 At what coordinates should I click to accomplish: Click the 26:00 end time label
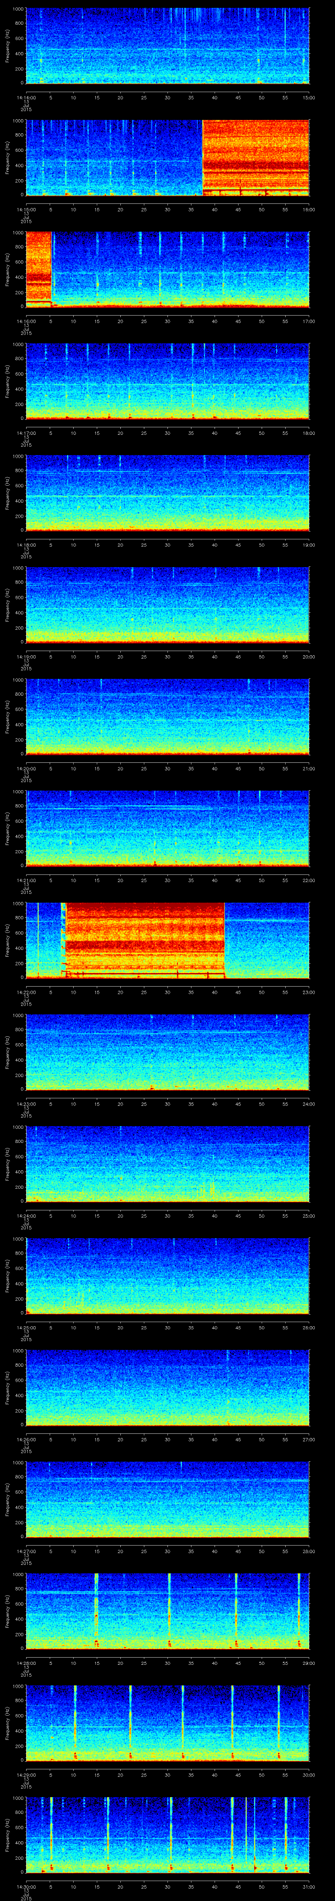(309, 1328)
